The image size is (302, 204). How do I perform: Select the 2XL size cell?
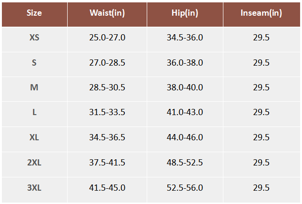(x=34, y=163)
